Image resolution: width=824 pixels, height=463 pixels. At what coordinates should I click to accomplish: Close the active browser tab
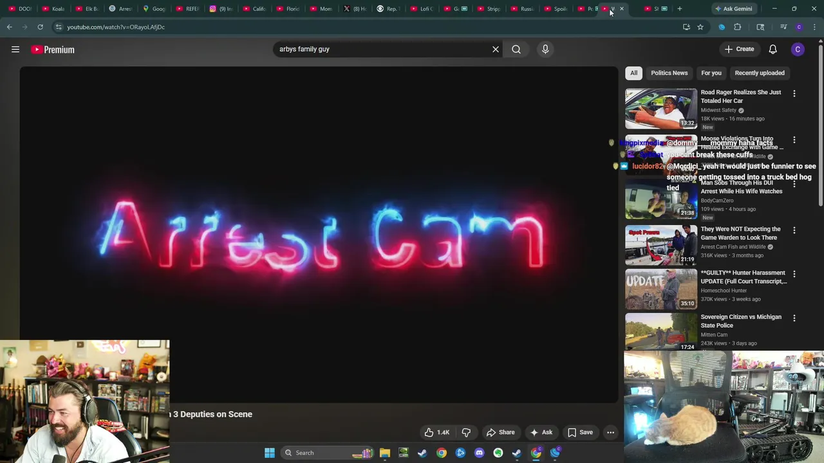[x=621, y=8]
